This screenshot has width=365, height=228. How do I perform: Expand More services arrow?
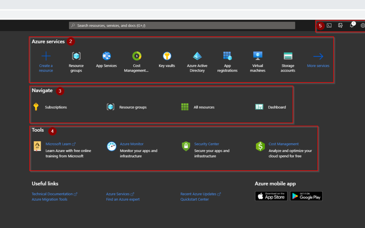pyautogui.click(x=318, y=57)
